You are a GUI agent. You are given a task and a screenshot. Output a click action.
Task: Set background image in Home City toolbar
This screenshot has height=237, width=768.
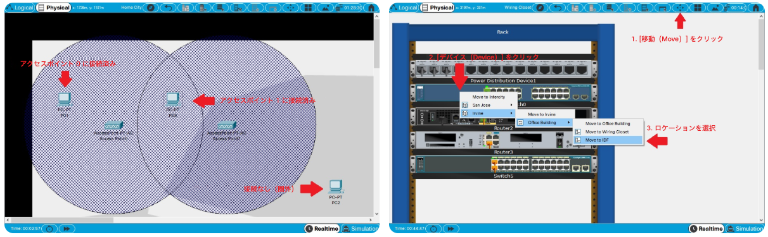326,8
